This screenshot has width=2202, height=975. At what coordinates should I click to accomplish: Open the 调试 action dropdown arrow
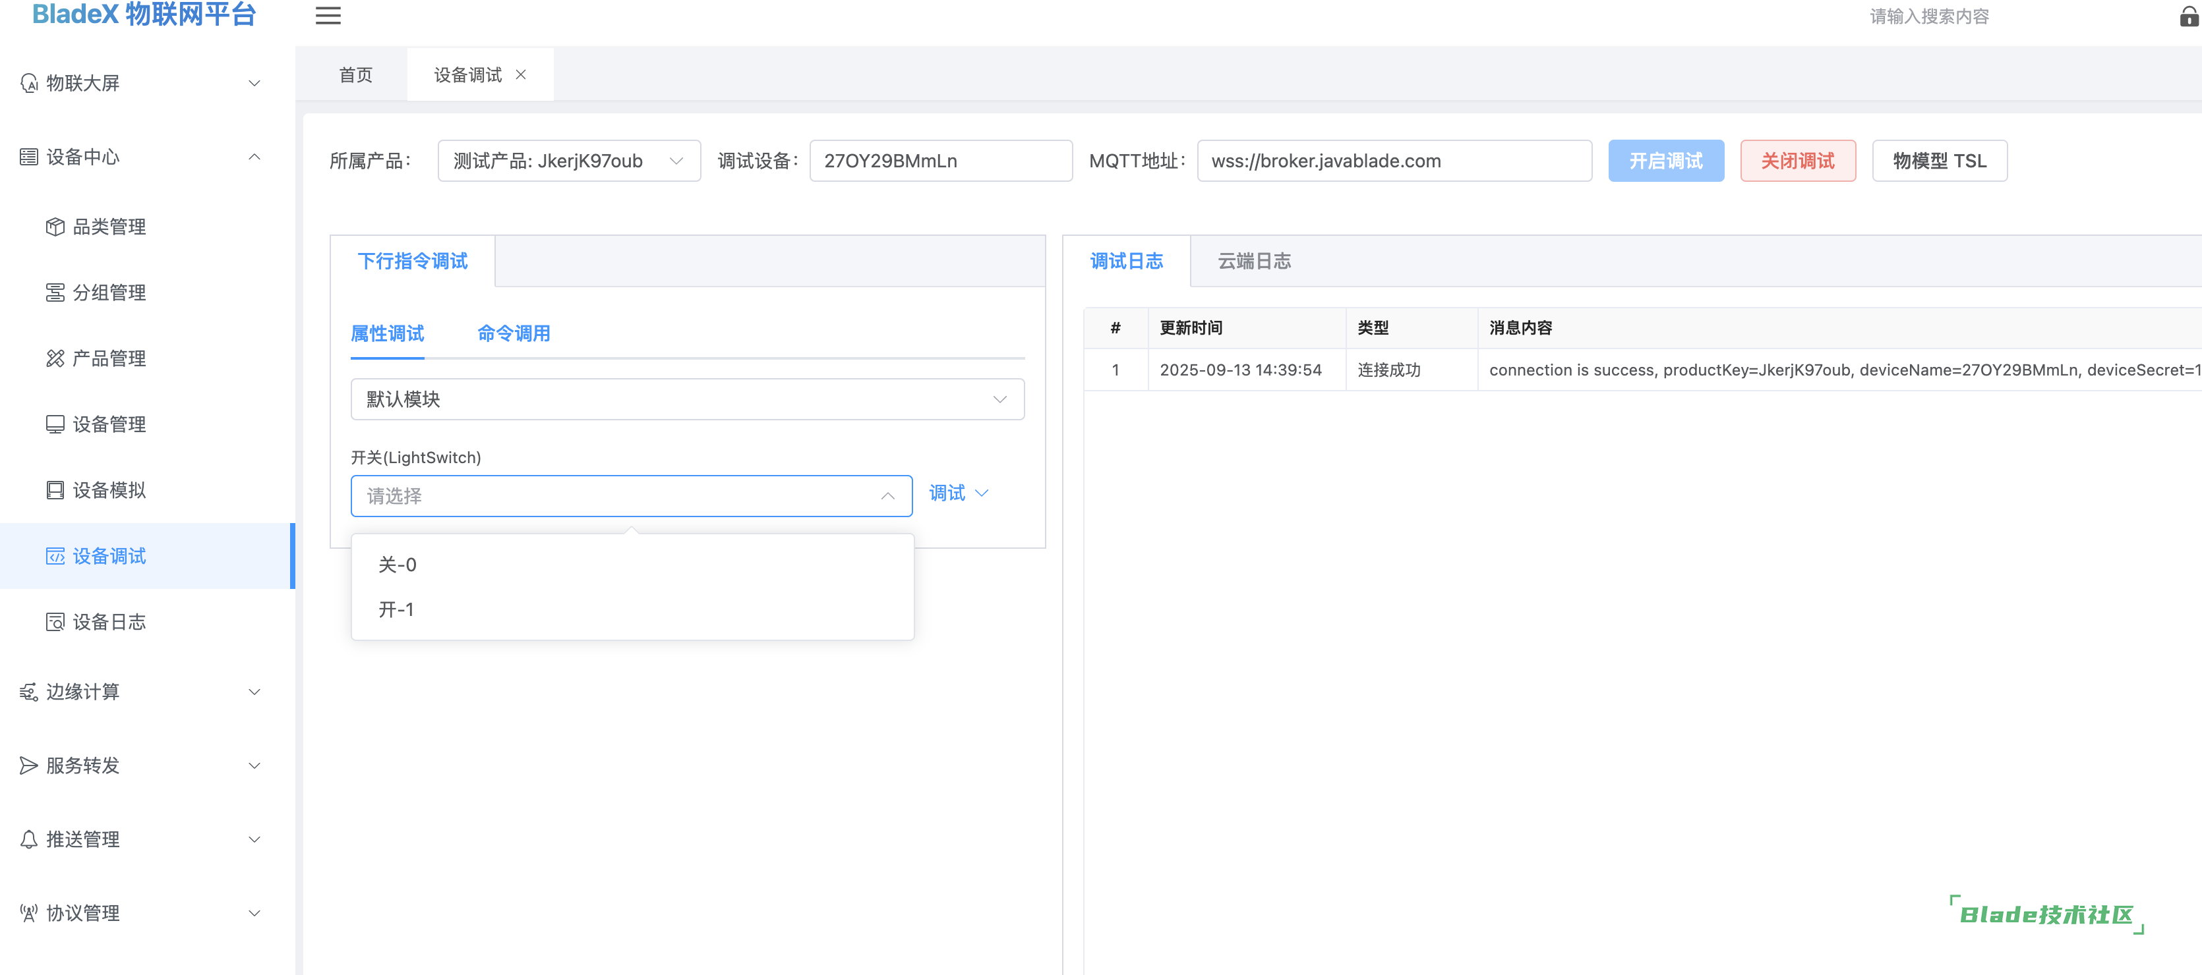pos(982,493)
